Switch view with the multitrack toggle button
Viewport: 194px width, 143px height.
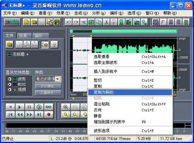[12, 22]
